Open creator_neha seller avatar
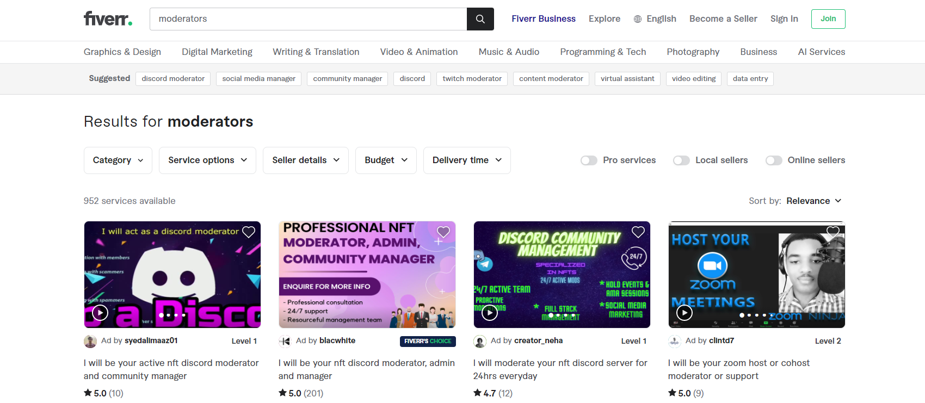Viewport: 925px width, 403px height. click(x=480, y=342)
